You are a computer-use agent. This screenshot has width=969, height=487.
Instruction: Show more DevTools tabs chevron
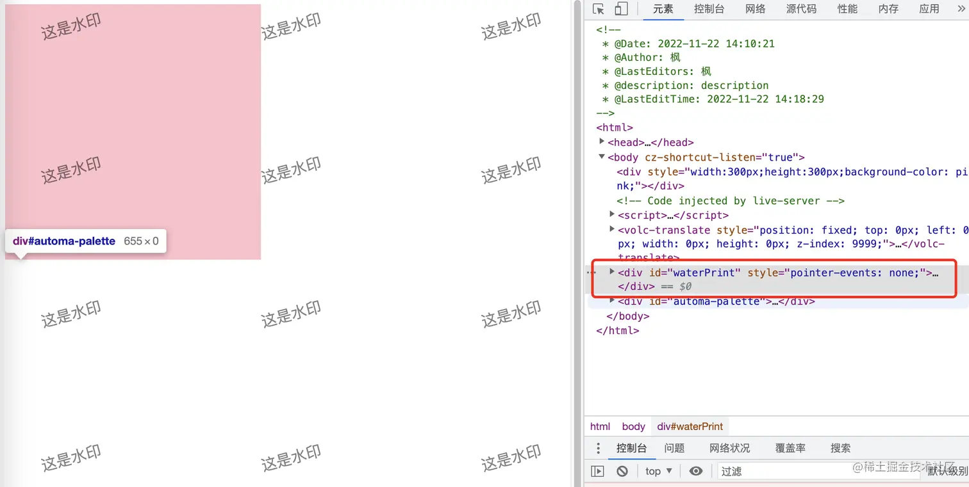pyautogui.click(x=961, y=9)
